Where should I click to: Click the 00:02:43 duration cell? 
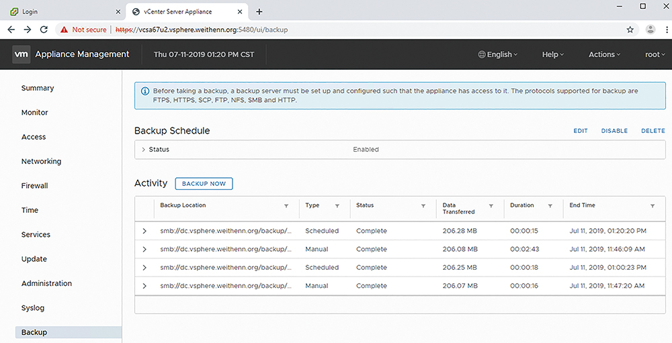pyautogui.click(x=525, y=249)
